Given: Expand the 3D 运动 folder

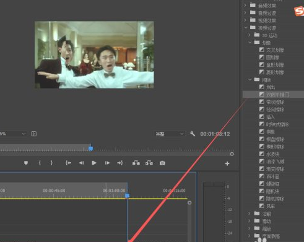Looking at the screenshot, I should 250,35.
